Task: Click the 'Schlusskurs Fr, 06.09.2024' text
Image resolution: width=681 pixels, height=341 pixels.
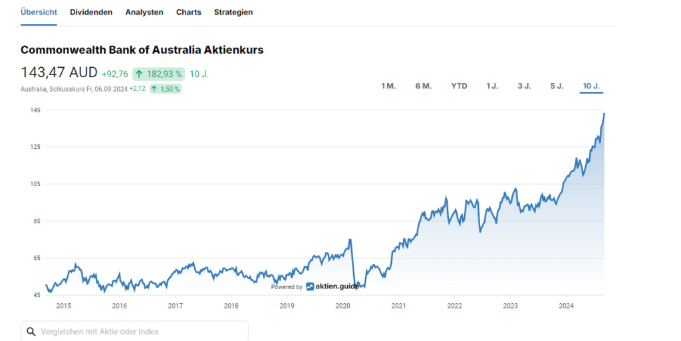Action: click(x=88, y=89)
